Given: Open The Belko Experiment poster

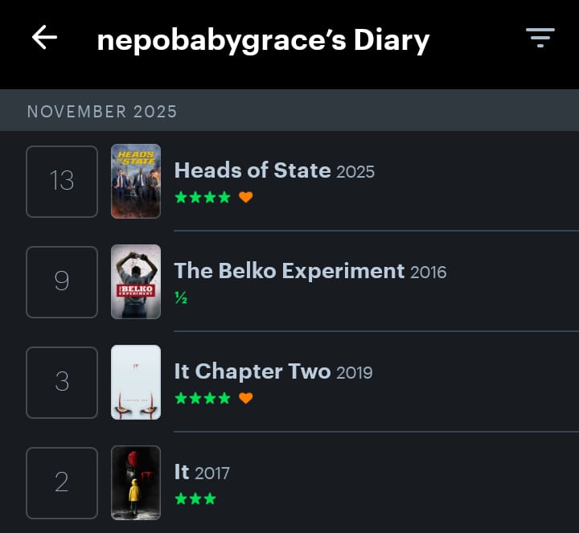Looking at the screenshot, I should [136, 281].
